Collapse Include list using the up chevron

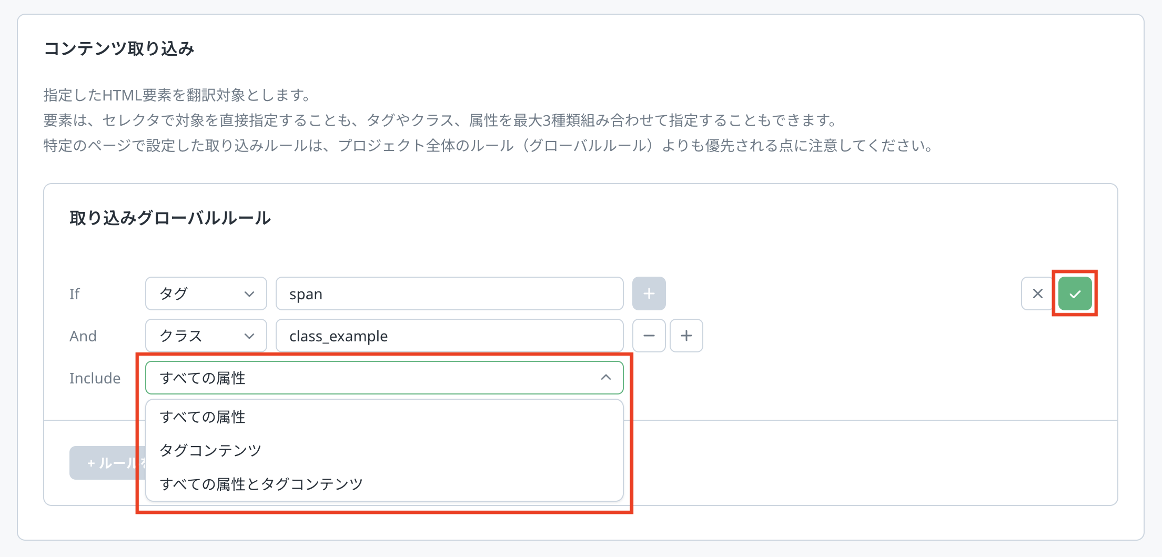605,378
